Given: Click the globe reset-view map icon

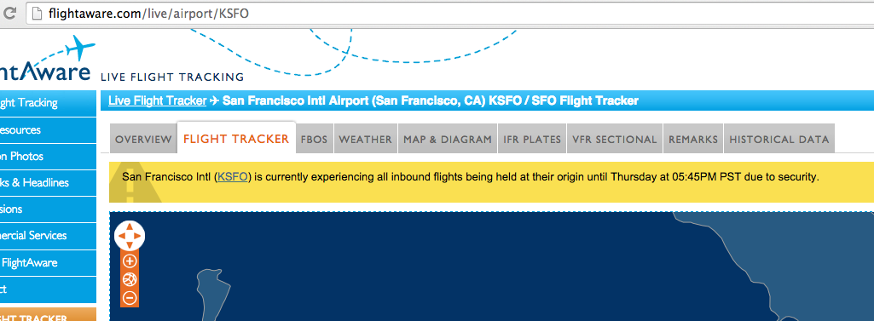Looking at the screenshot, I should click(130, 279).
